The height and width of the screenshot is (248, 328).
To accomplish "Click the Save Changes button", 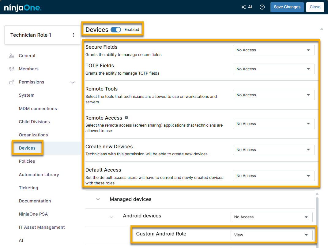I will (x=287, y=7).
